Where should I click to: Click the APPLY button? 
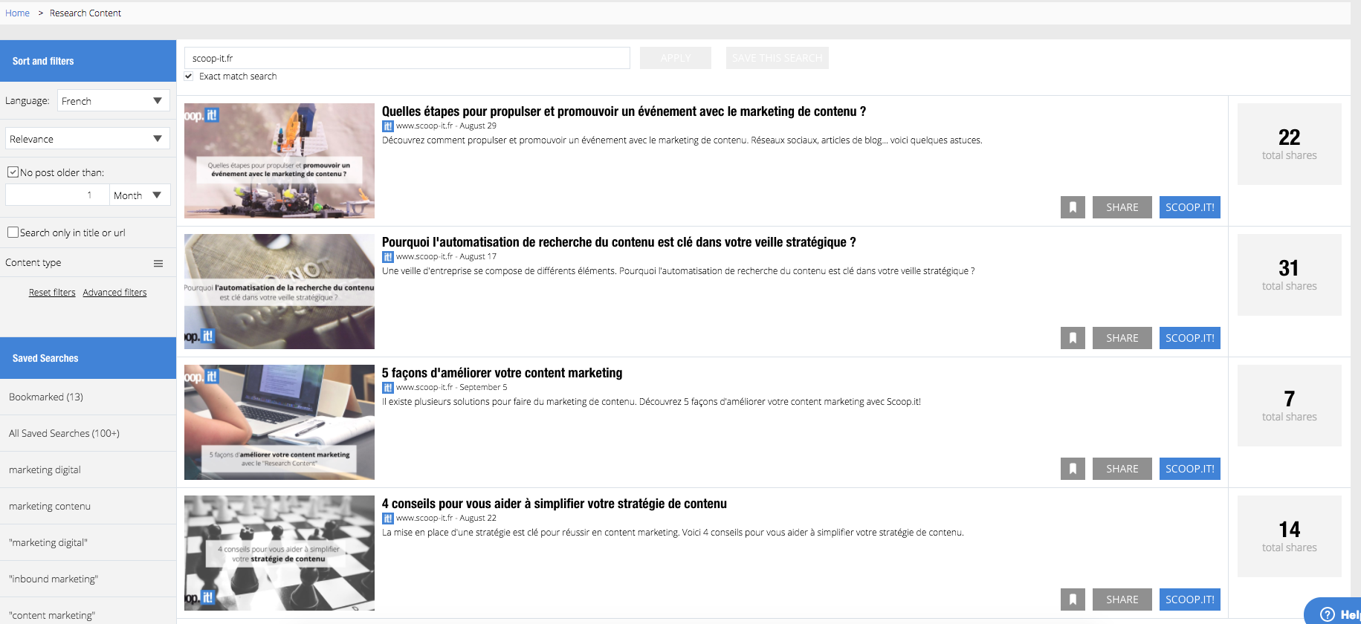click(x=676, y=58)
